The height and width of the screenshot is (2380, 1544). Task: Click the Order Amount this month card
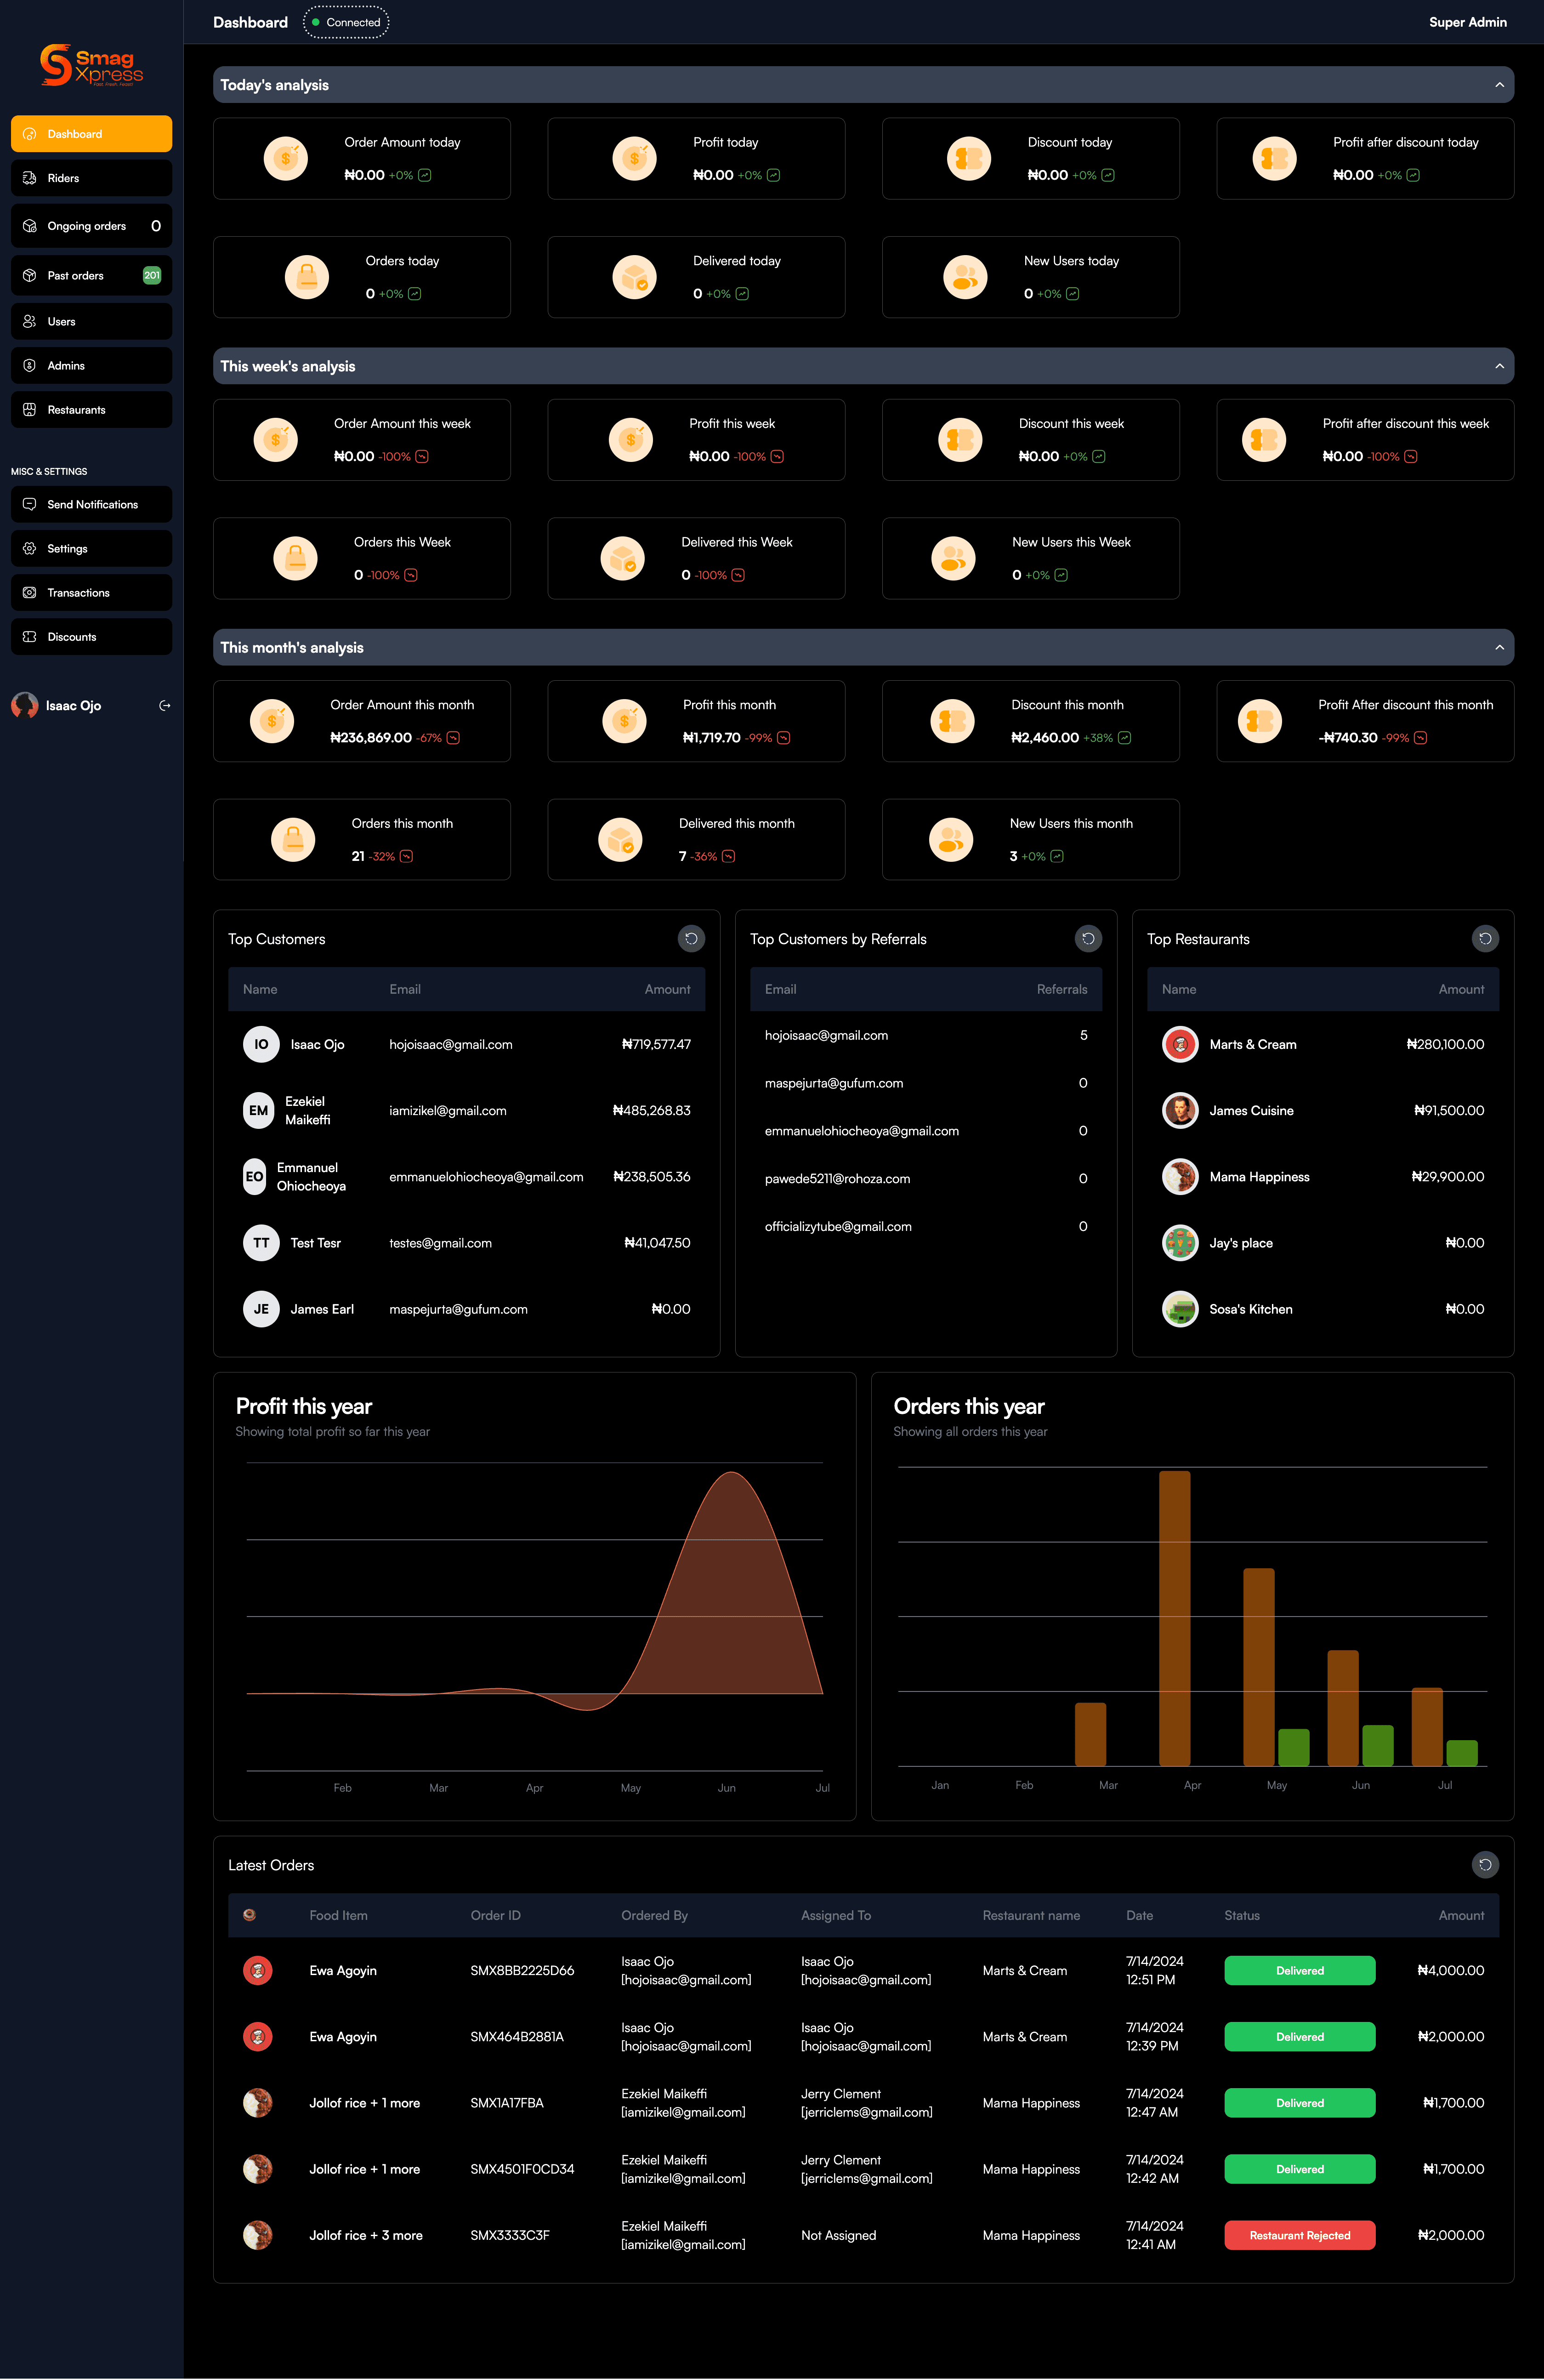coord(362,721)
